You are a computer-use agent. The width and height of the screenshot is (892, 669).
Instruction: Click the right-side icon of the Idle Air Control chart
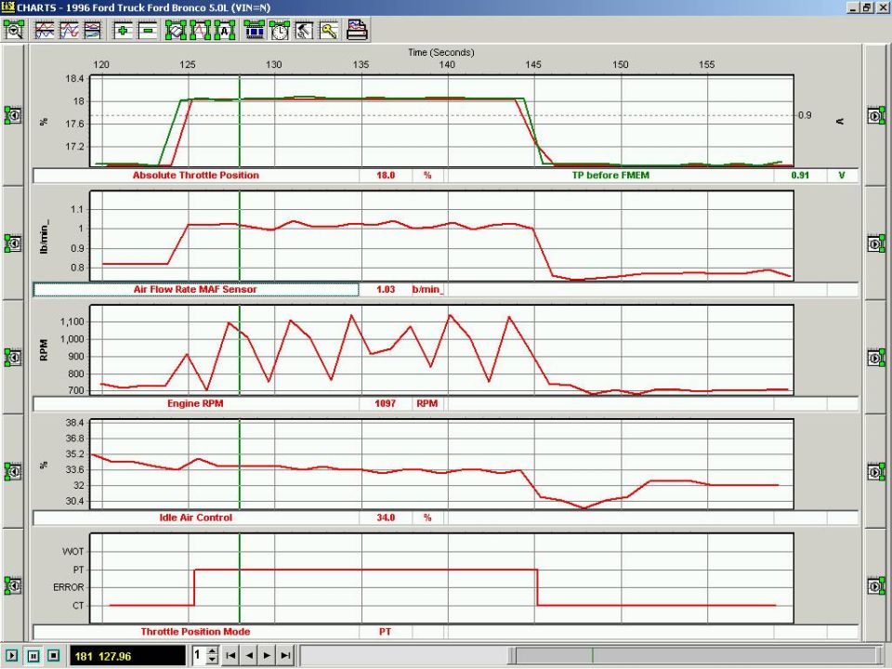876,472
